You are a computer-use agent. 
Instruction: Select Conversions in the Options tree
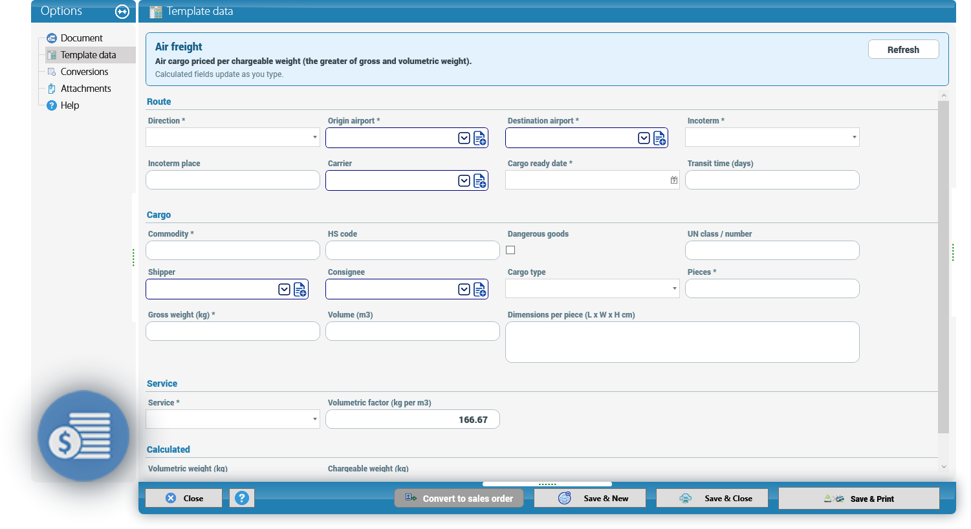coord(84,72)
